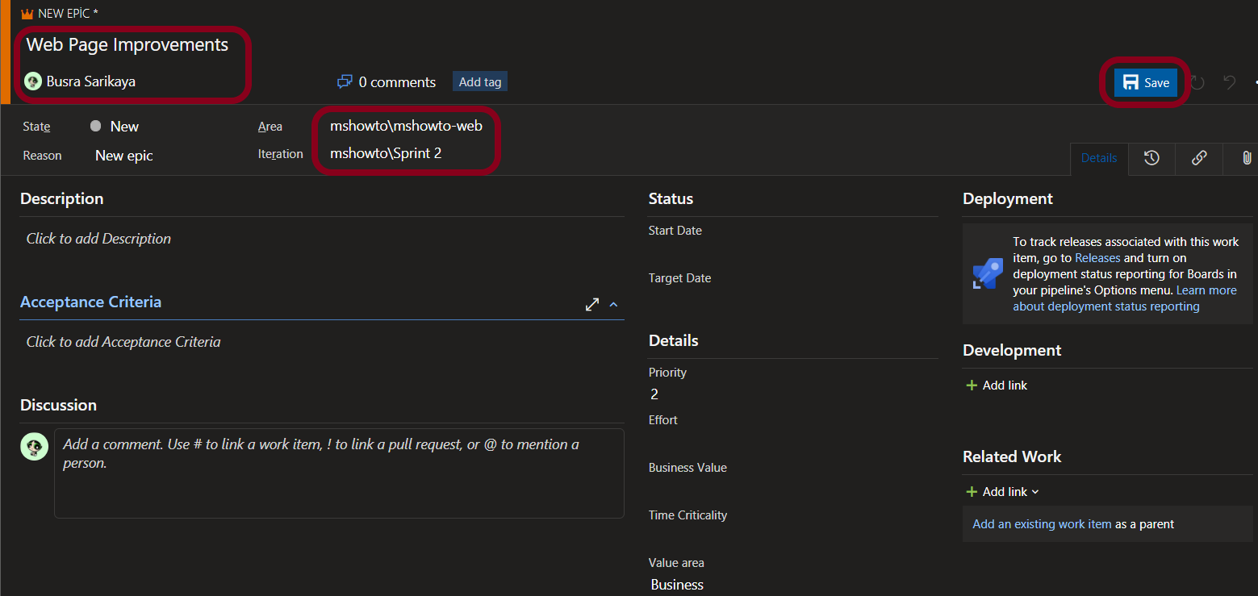1258x596 pixels.
Task: Switch to the Details tab
Action: pyautogui.click(x=1098, y=158)
